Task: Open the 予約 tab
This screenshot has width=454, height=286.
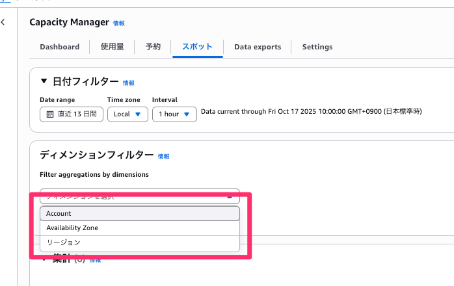Action: (x=153, y=47)
